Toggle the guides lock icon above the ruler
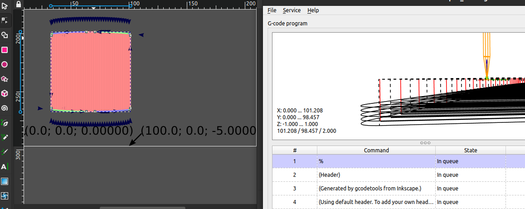 (x=19, y=4)
